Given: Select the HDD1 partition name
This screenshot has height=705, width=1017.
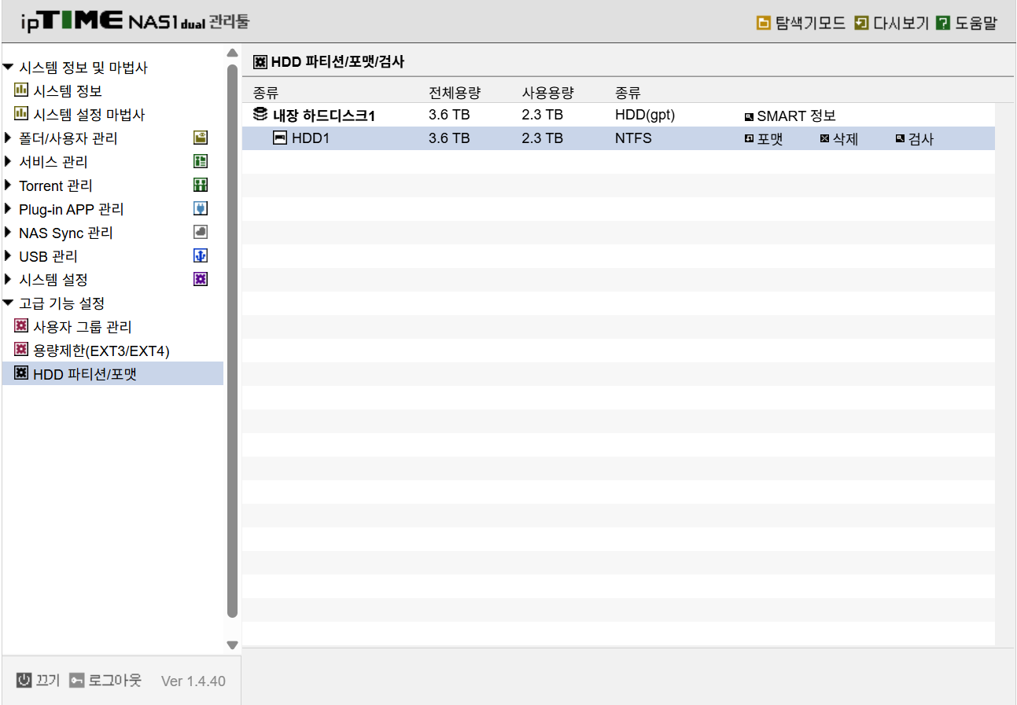Looking at the screenshot, I should tap(310, 138).
